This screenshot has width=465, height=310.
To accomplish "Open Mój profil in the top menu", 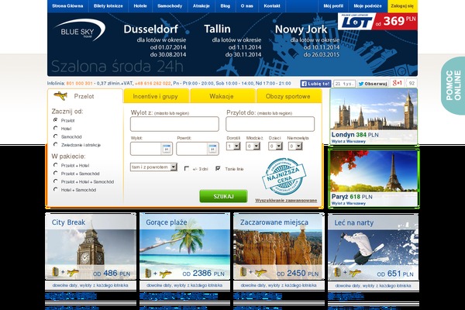I will pyautogui.click(x=333, y=6).
